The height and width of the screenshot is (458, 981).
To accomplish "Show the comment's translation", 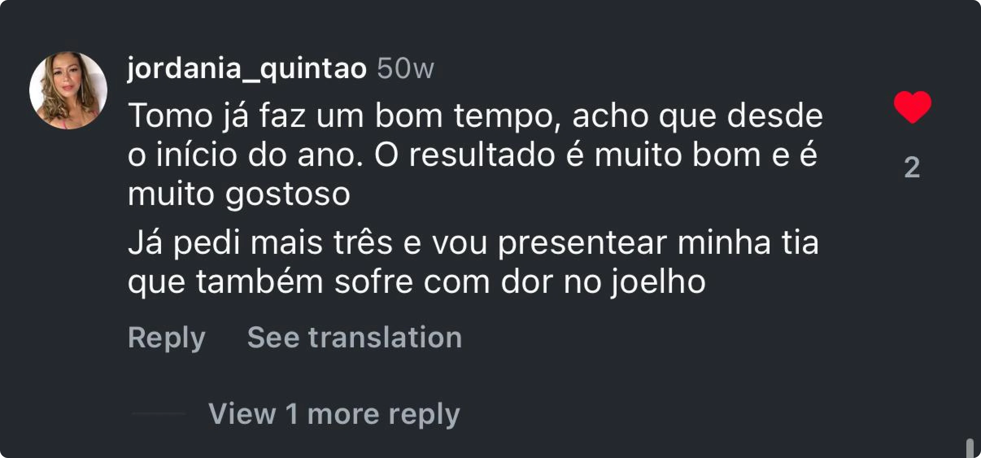I will 354,338.
